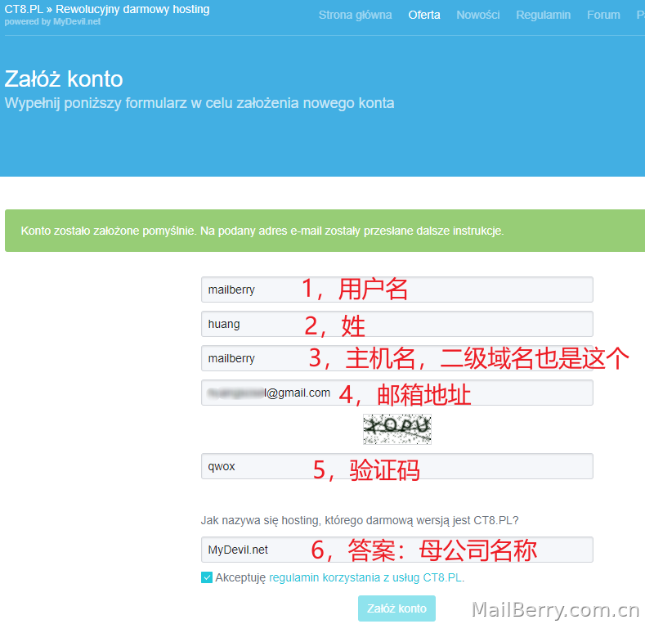Click the Wypełnij poniższy formularz subtitle
645x624 pixels.
[199, 103]
